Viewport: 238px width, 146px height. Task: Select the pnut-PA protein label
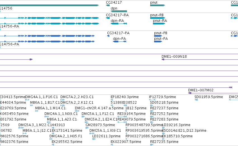161,39
